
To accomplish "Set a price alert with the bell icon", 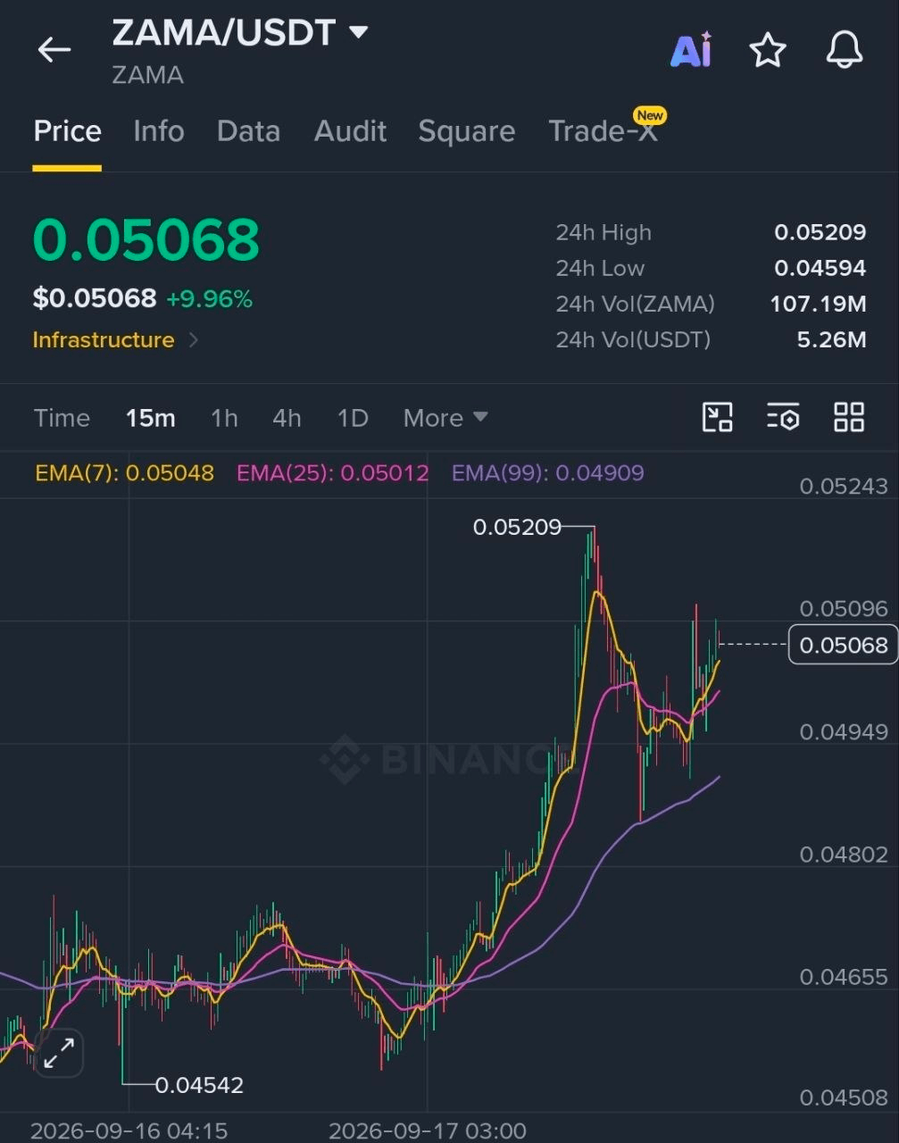I will pos(844,50).
